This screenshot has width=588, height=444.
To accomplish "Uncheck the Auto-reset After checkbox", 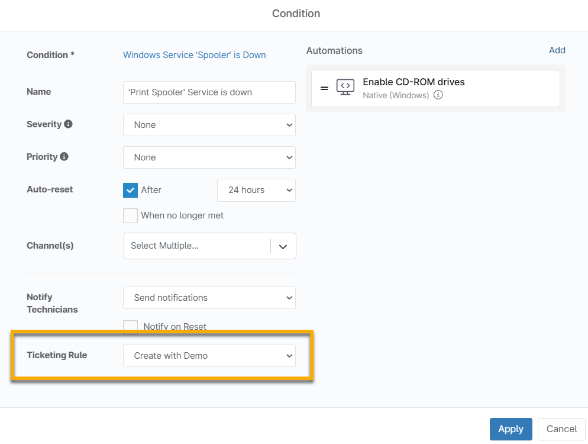I will point(130,190).
